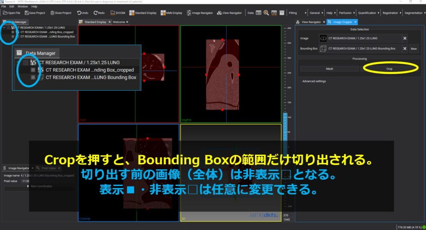Click the Data Manager list icon in Data toolbar
The image size is (426, 230).
coord(259,13)
